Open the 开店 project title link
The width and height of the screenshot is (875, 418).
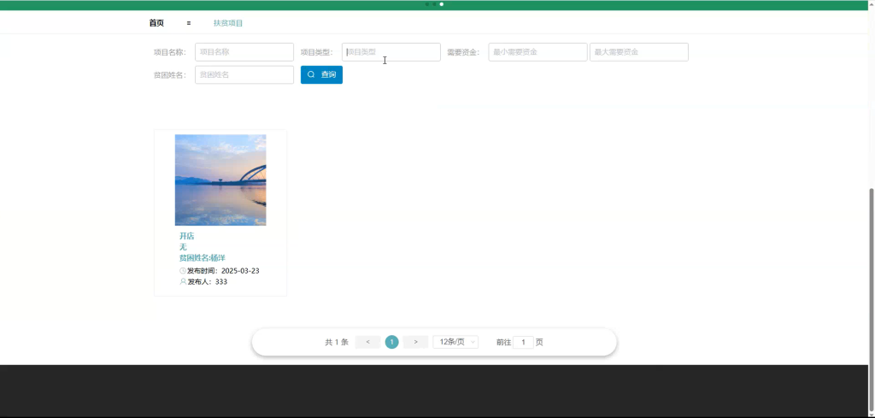[187, 236]
